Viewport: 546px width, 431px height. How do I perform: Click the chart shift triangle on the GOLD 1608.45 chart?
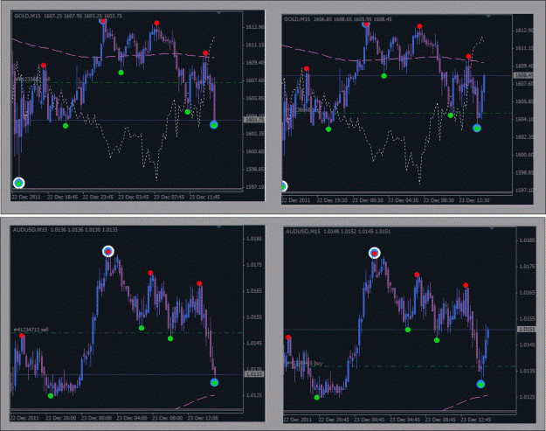[x=488, y=16]
